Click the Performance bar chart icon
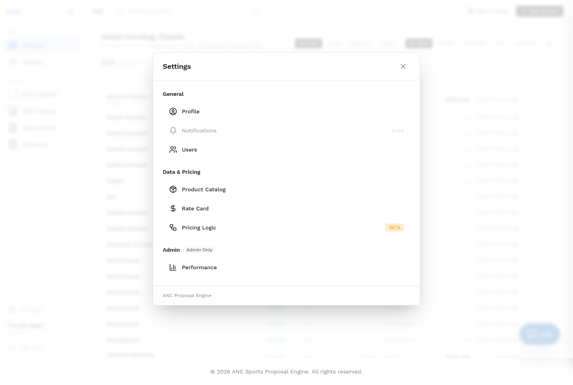This screenshot has width=573, height=385. click(x=173, y=267)
